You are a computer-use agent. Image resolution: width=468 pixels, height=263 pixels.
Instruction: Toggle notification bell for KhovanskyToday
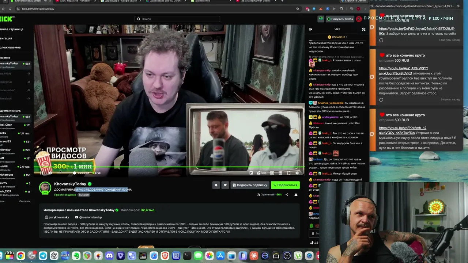tap(216, 185)
